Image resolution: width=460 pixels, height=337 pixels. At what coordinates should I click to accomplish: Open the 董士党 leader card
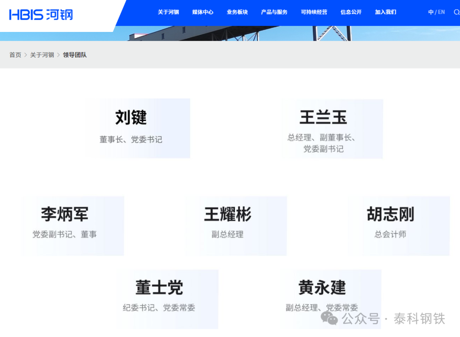tap(167, 299)
